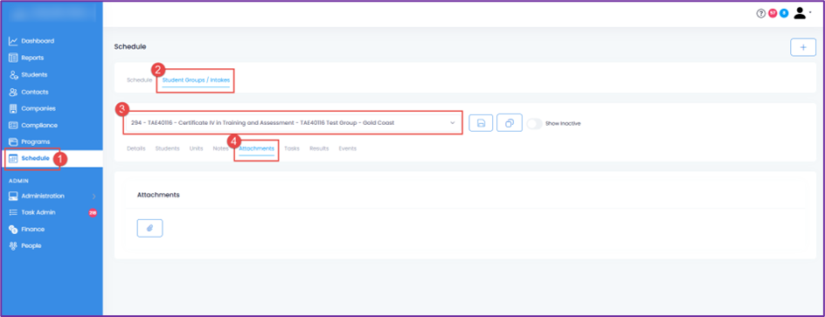Click the People group icon
This screenshot has height=317, width=825.
coord(14,245)
